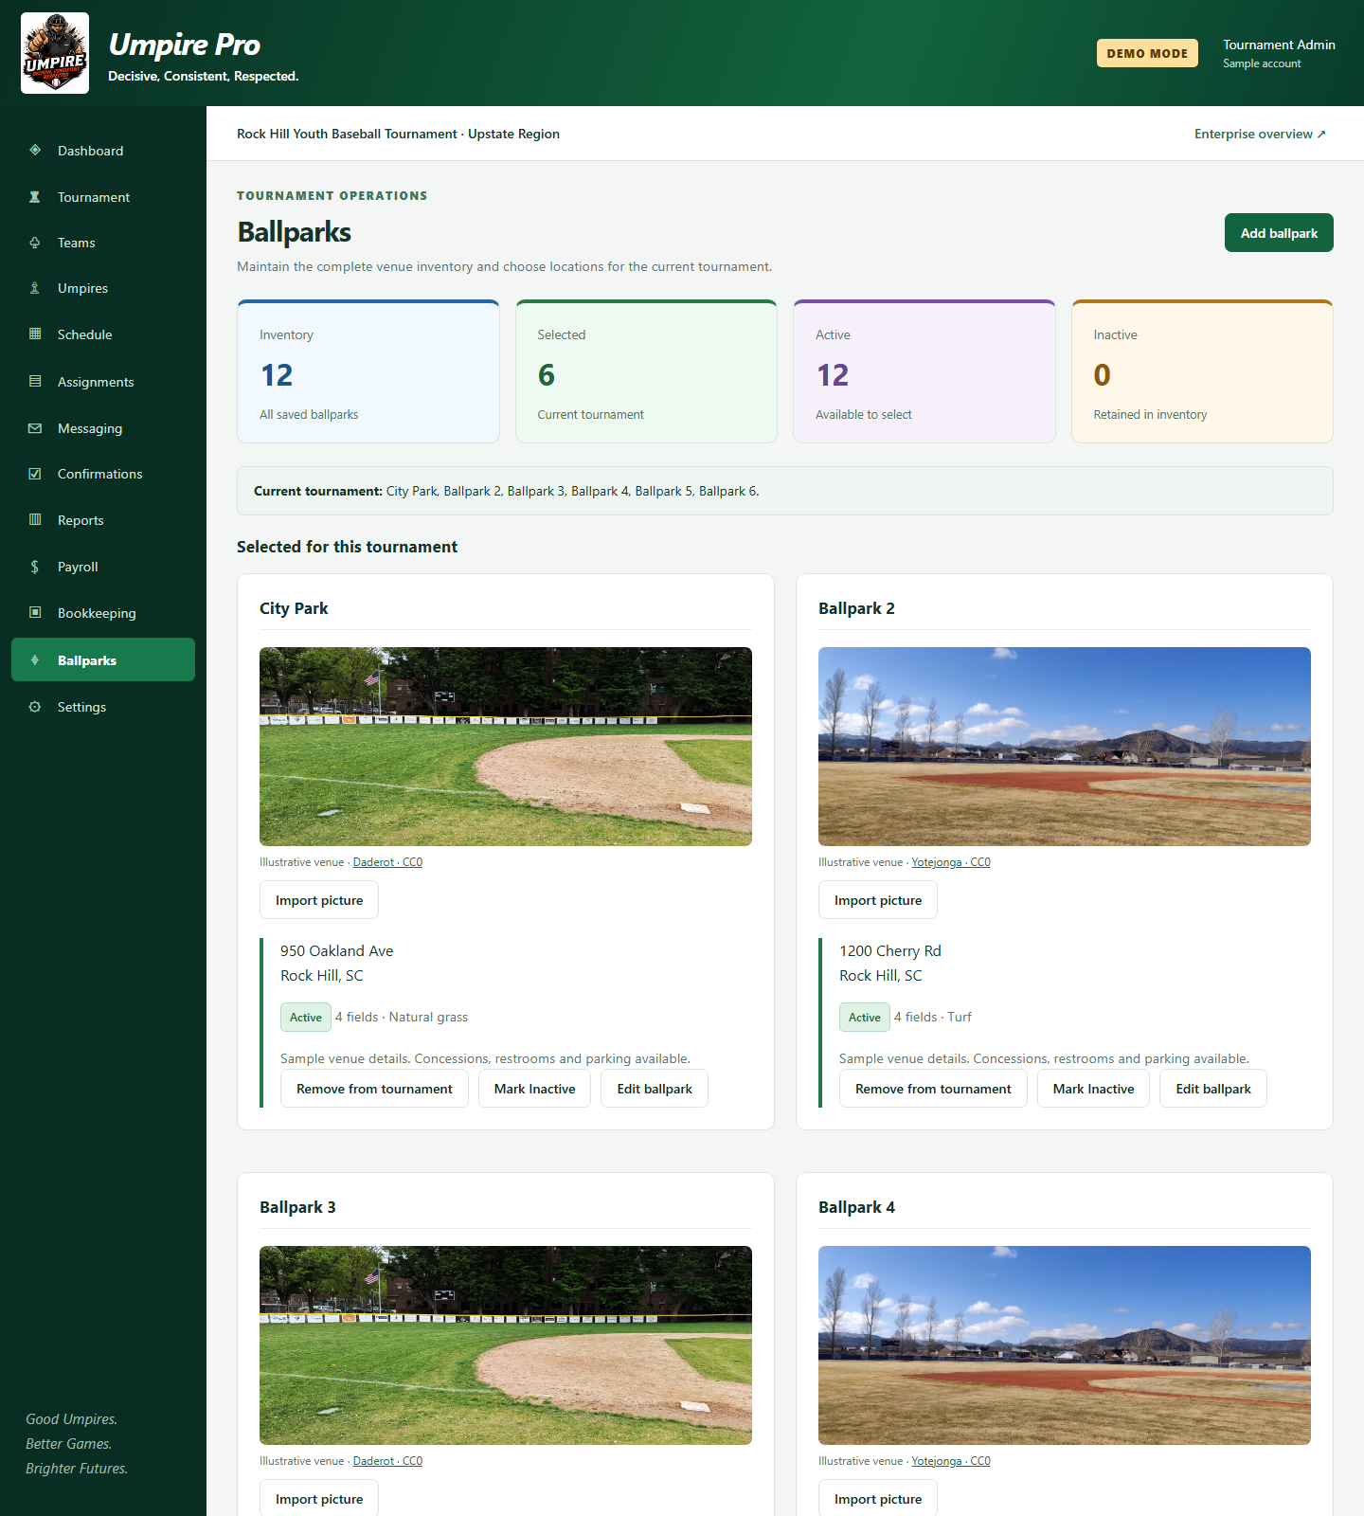Click the Assignments list icon in sidebar
Viewport: 1364px width, 1516px height.
[x=35, y=381]
